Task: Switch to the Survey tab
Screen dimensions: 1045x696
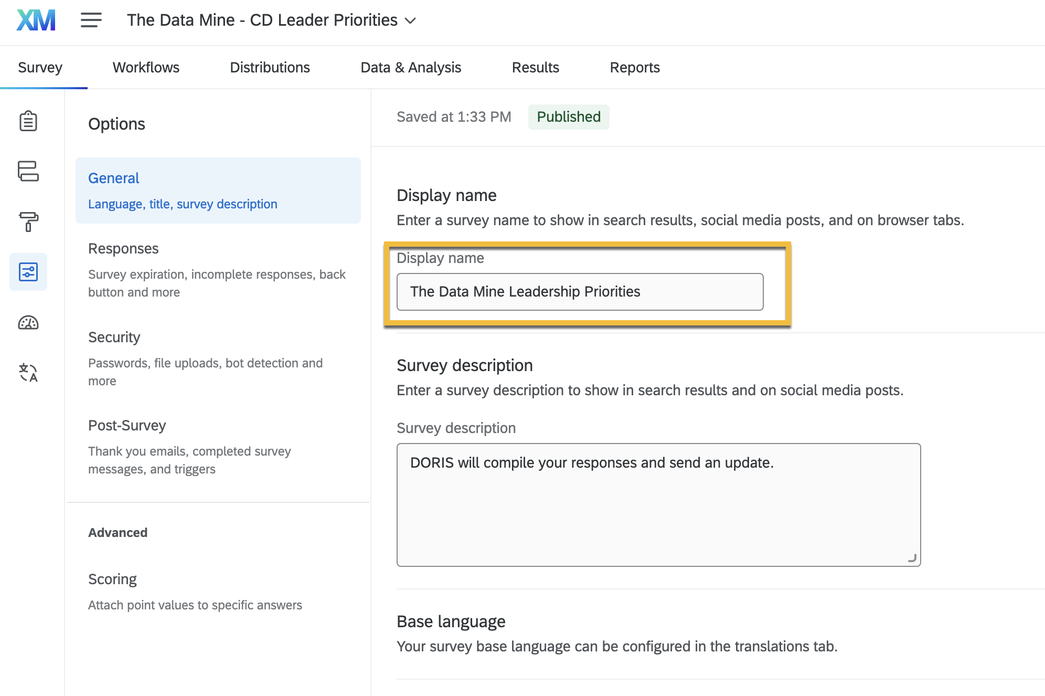Action: point(40,67)
